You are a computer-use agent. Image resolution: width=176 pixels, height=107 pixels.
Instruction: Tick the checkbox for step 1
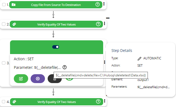tap(4, 5)
